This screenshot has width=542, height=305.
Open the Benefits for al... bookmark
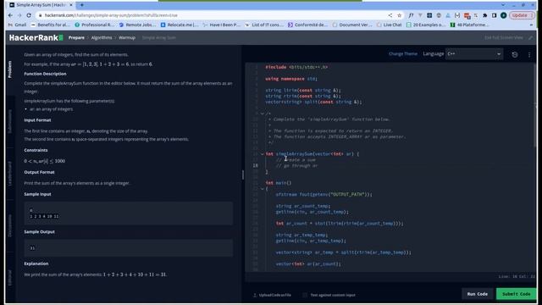pyautogui.click(x=51, y=25)
